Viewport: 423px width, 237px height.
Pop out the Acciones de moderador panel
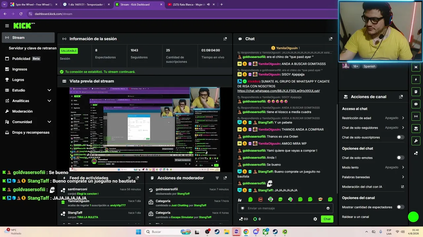(x=225, y=178)
